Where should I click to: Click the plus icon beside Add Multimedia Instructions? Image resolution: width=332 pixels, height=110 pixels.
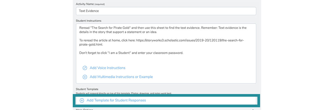point(85,77)
